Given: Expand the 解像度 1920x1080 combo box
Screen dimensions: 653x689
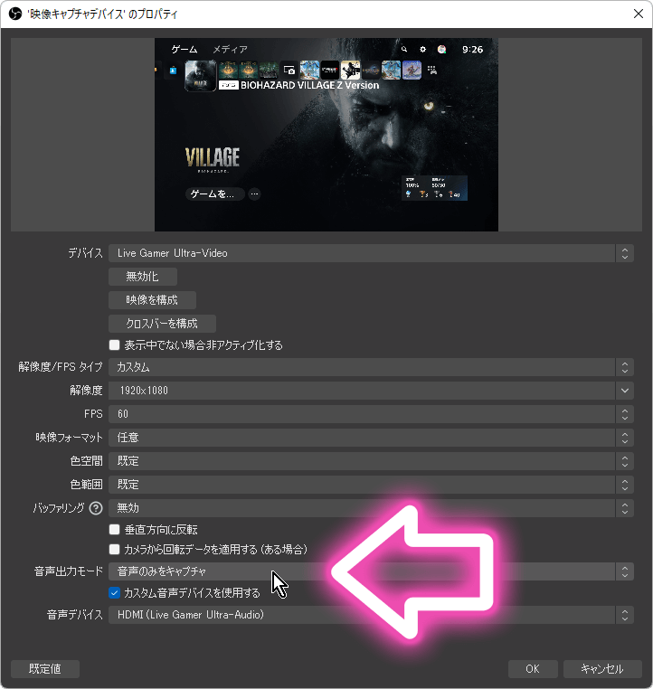Looking at the screenshot, I should (x=624, y=391).
